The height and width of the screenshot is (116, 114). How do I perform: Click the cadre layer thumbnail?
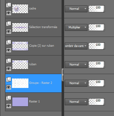[20, 9]
